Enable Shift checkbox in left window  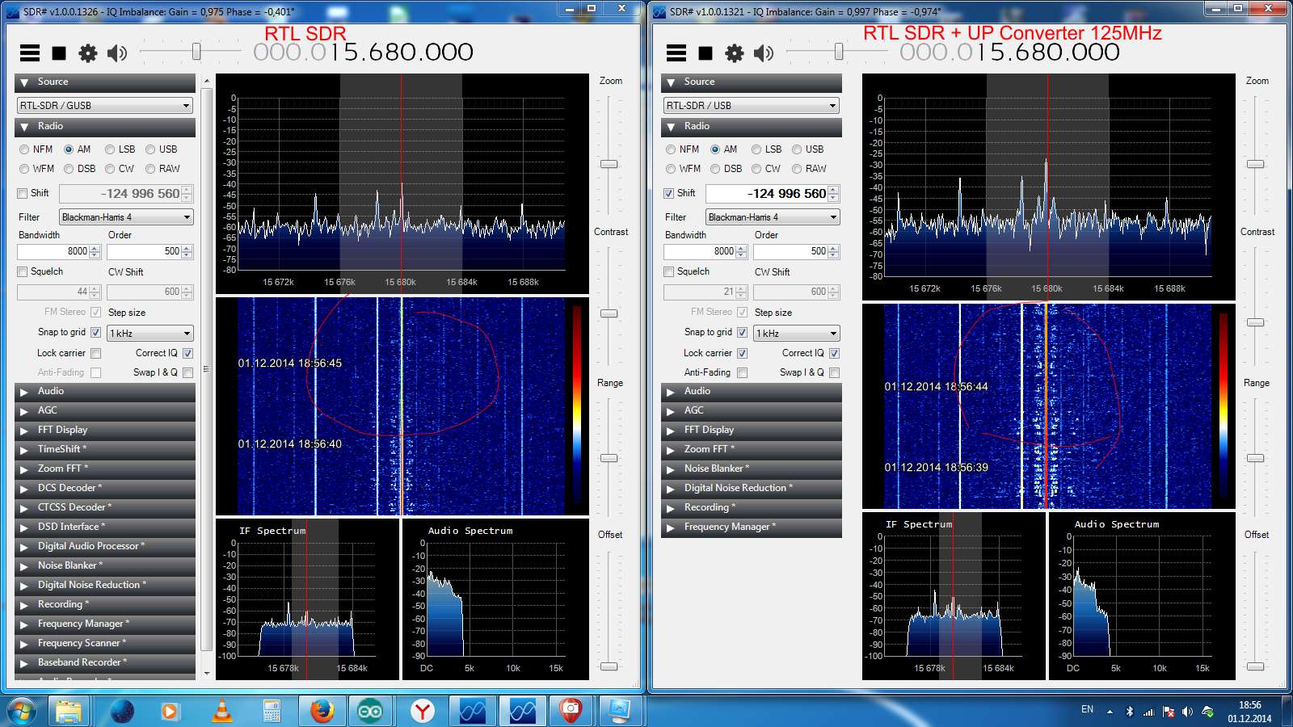point(23,193)
